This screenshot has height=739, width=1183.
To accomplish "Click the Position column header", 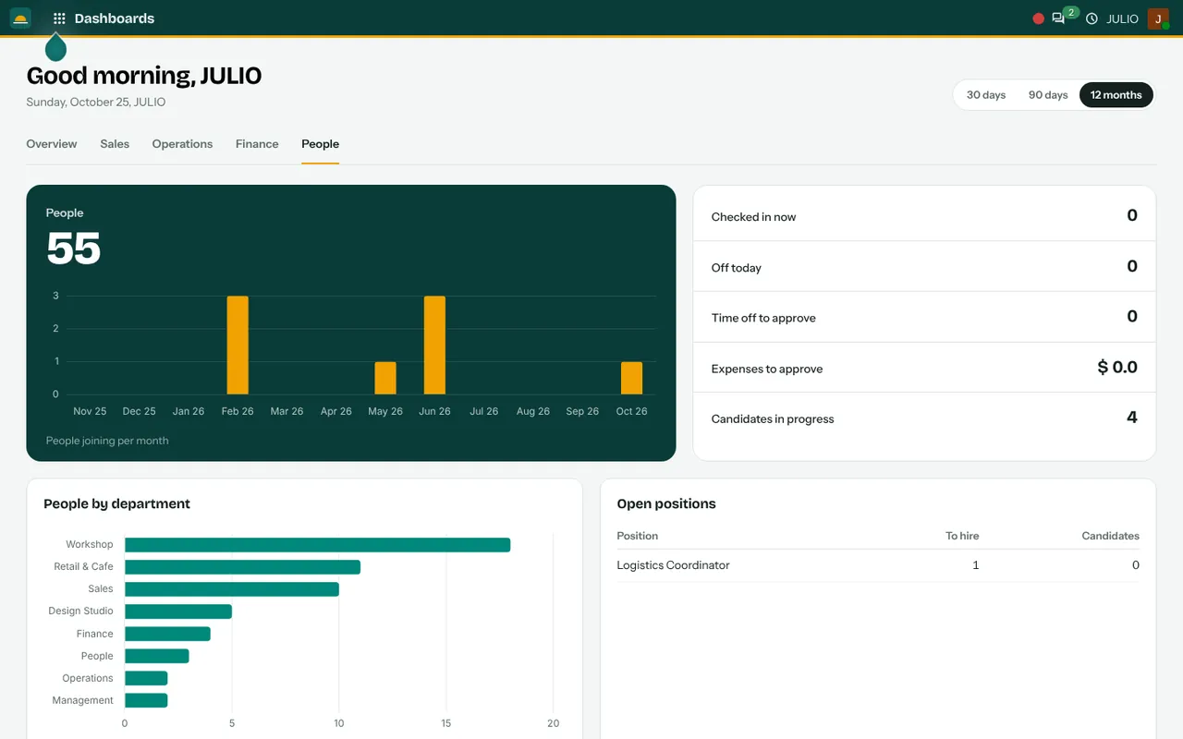I will point(638,536).
